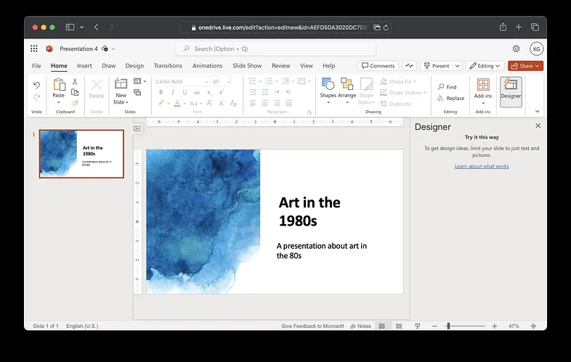571x362 pixels.
Task: Click the Undo arrow icon
Action: (x=36, y=85)
